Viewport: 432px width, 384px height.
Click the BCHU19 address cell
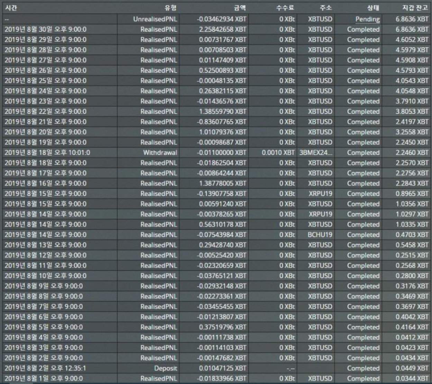tap(320, 235)
